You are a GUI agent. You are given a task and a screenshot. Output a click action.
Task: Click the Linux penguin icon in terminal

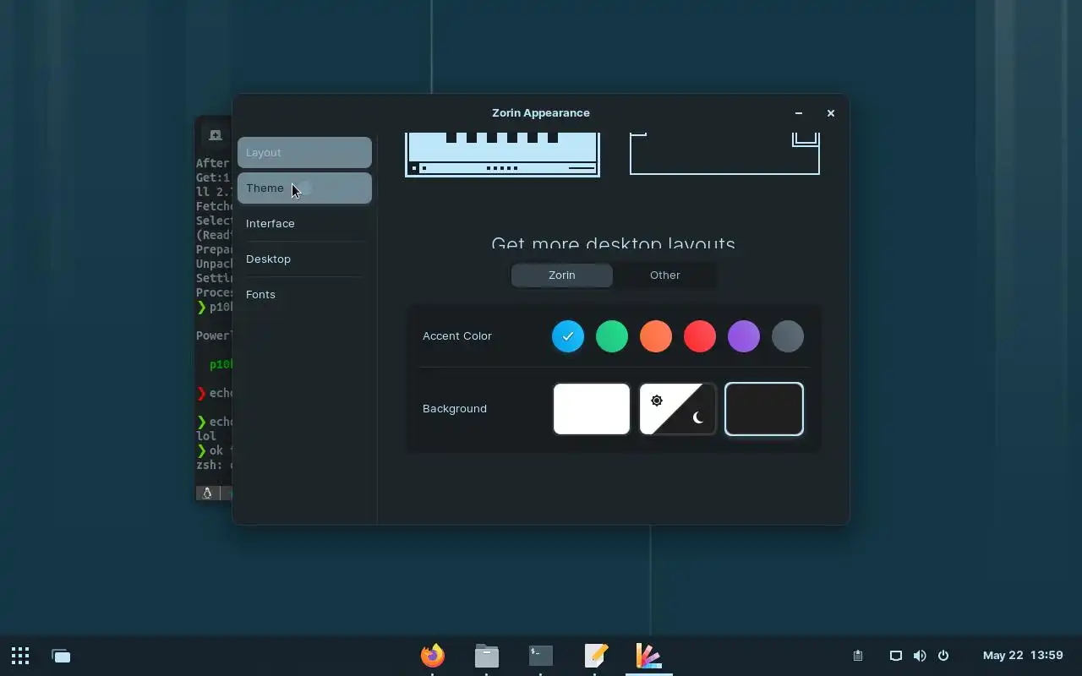(x=207, y=493)
